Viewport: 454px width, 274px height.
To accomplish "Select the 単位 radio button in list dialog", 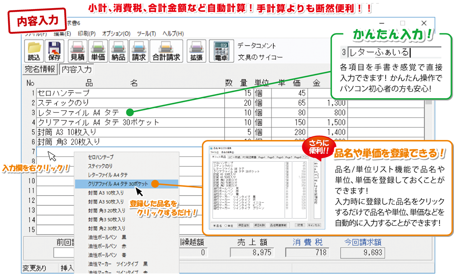I will (226, 225).
